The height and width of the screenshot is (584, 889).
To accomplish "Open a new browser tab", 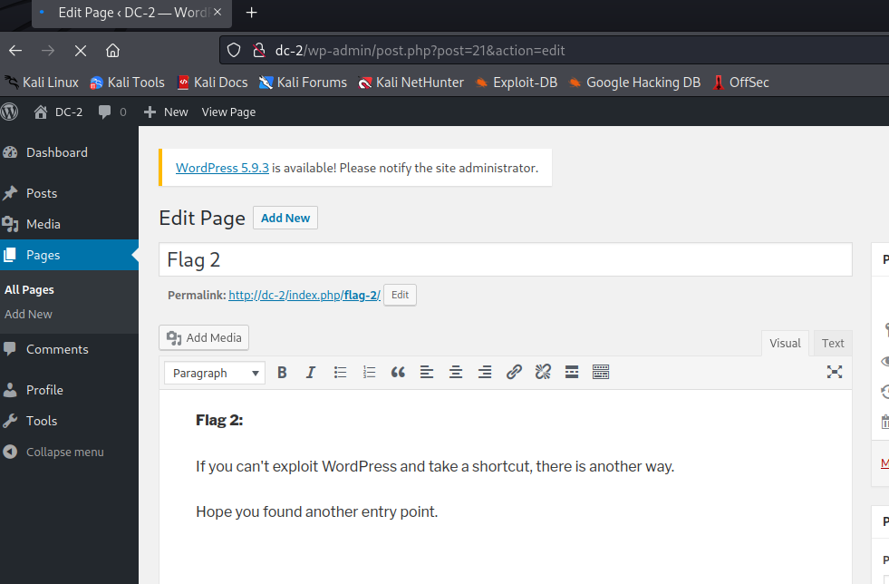I will tap(252, 12).
